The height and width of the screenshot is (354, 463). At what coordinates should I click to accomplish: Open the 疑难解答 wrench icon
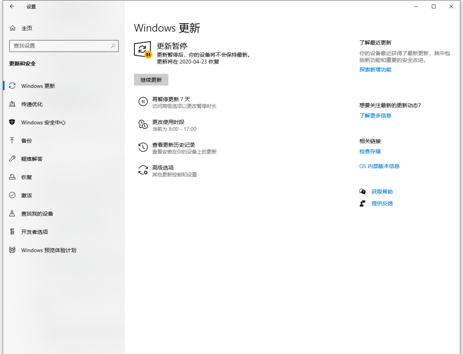(x=12, y=158)
